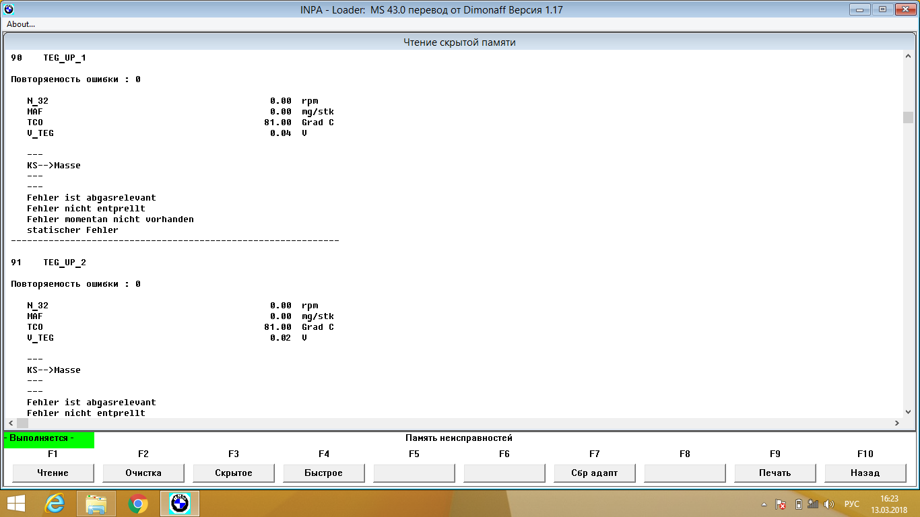Click the 'statischer Fehler' line
Screen dimensions: 920x517
tap(73, 230)
